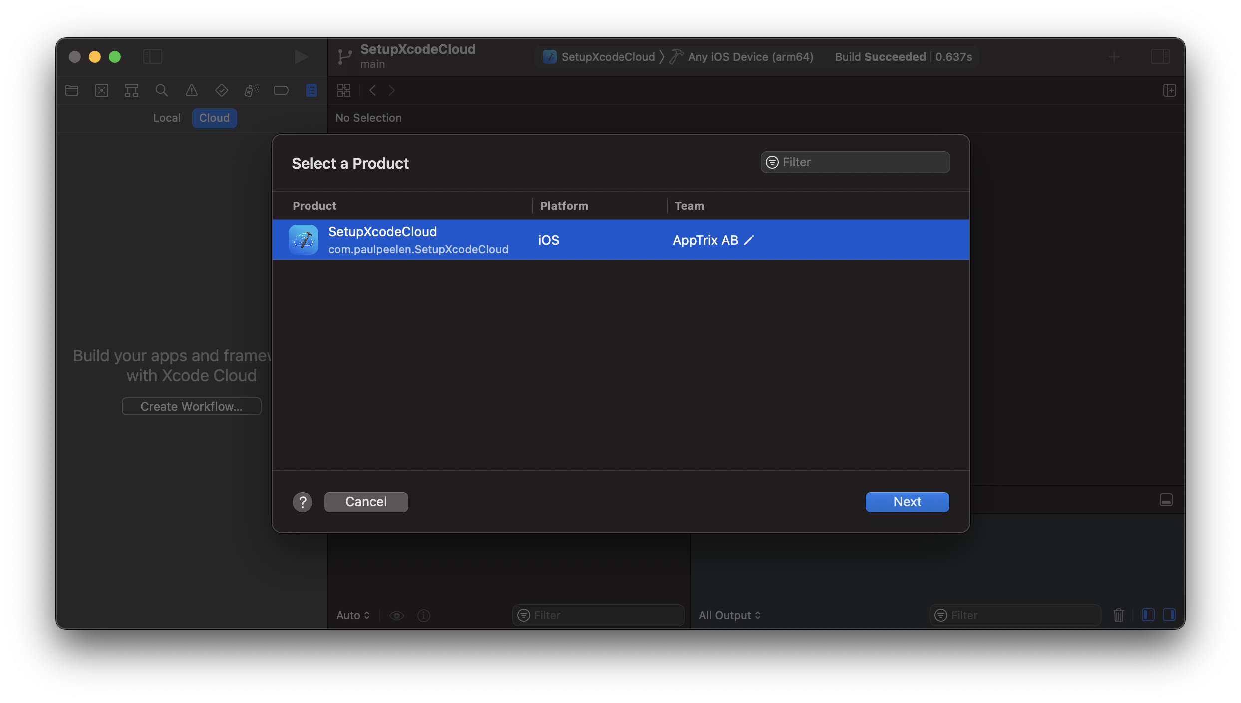The width and height of the screenshot is (1241, 703).
Task: Go back in editor history
Action: point(372,90)
